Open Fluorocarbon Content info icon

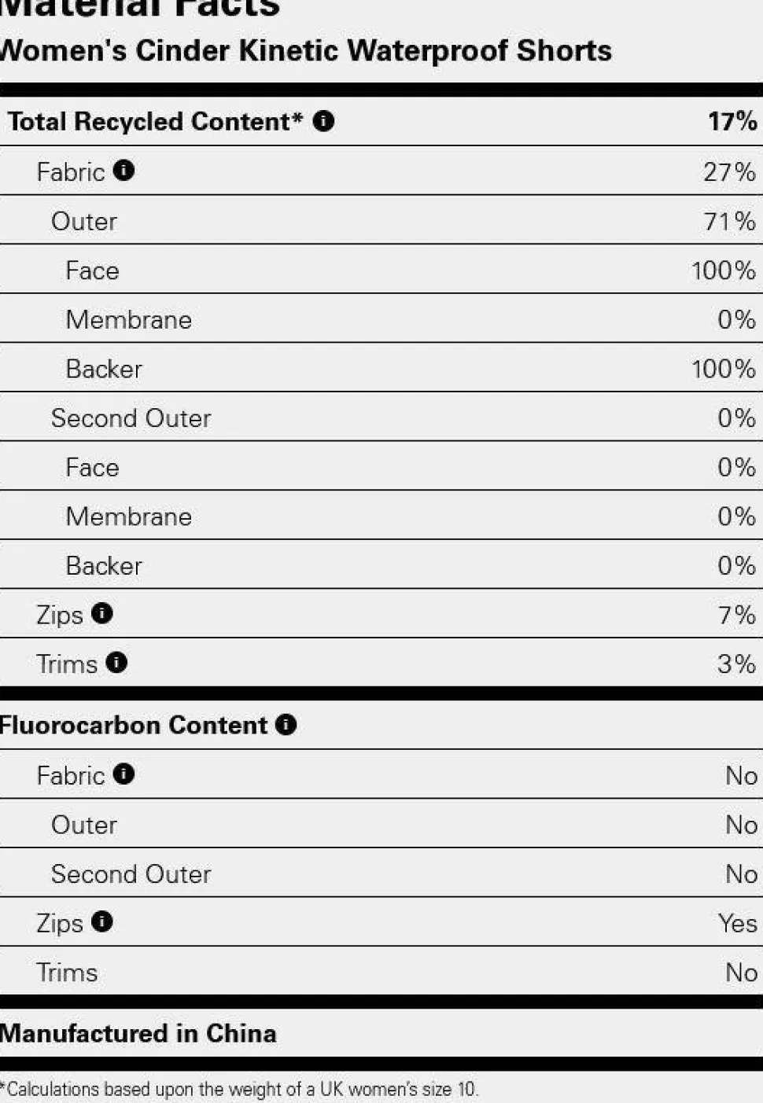click(286, 724)
